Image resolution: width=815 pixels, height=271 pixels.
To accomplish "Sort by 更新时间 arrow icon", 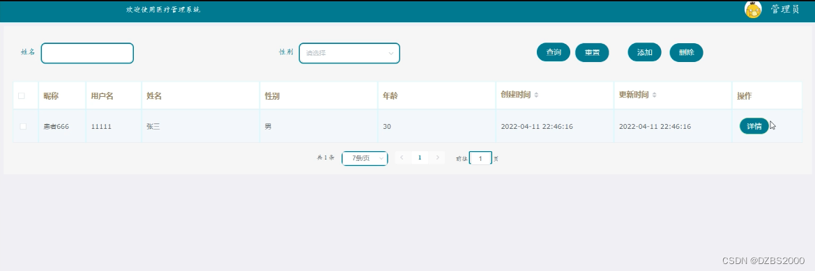I will pos(655,95).
